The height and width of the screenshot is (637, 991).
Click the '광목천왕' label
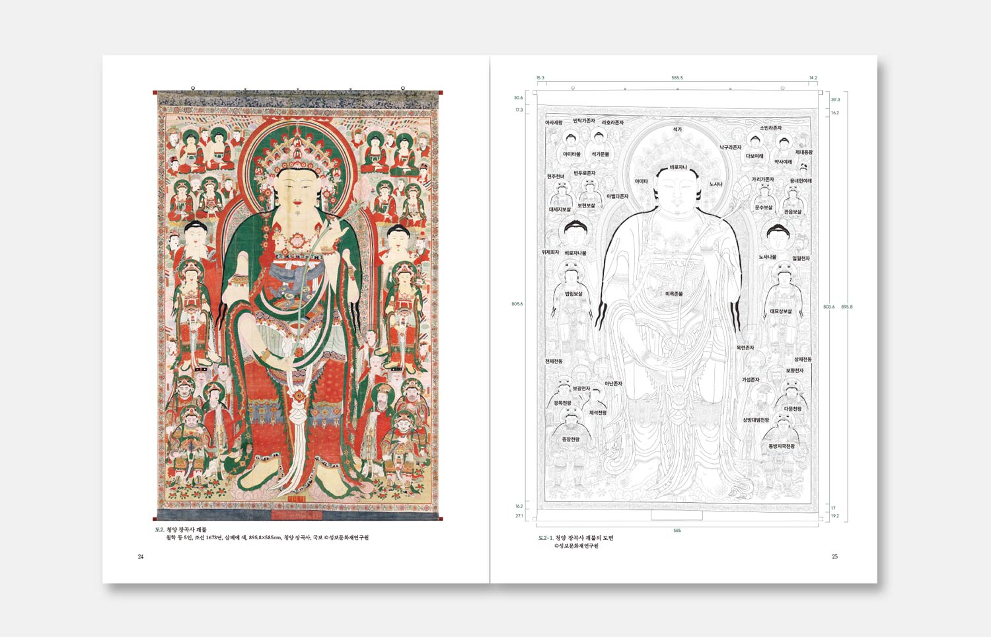click(563, 403)
